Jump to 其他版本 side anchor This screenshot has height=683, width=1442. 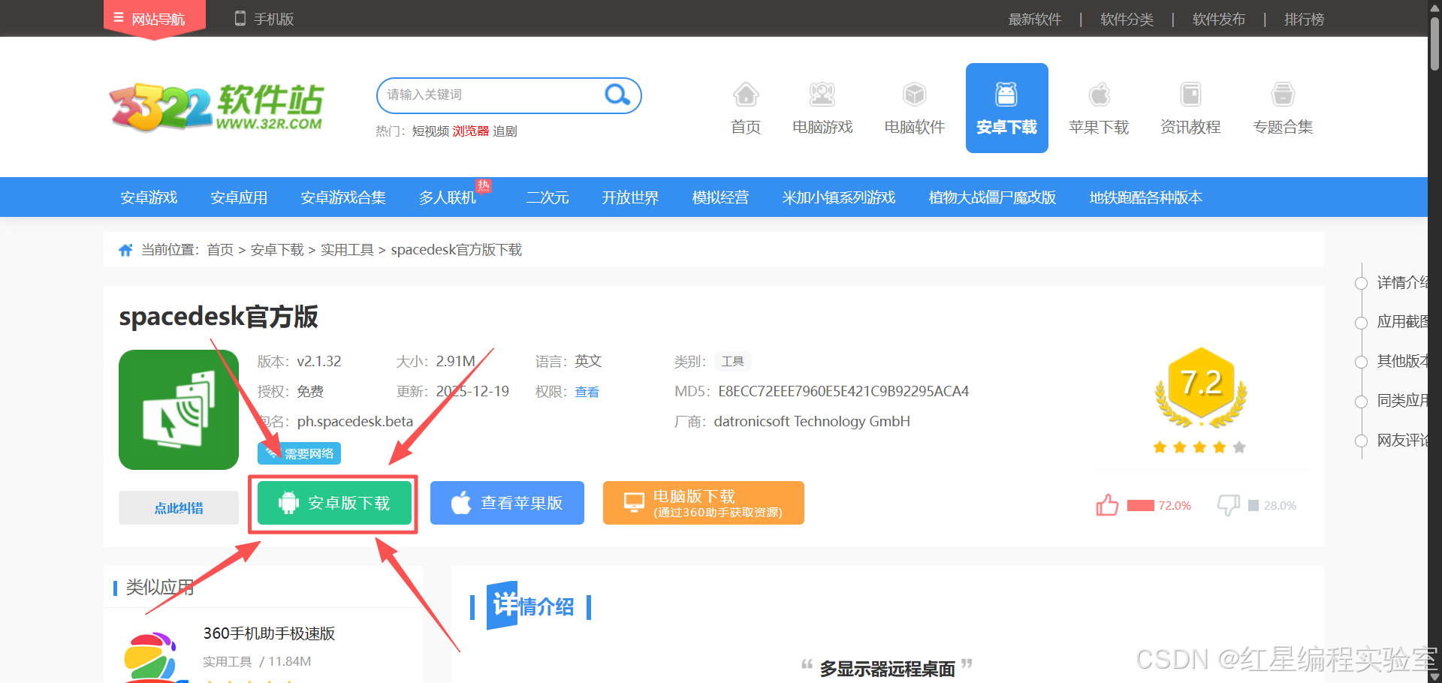click(x=1402, y=362)
